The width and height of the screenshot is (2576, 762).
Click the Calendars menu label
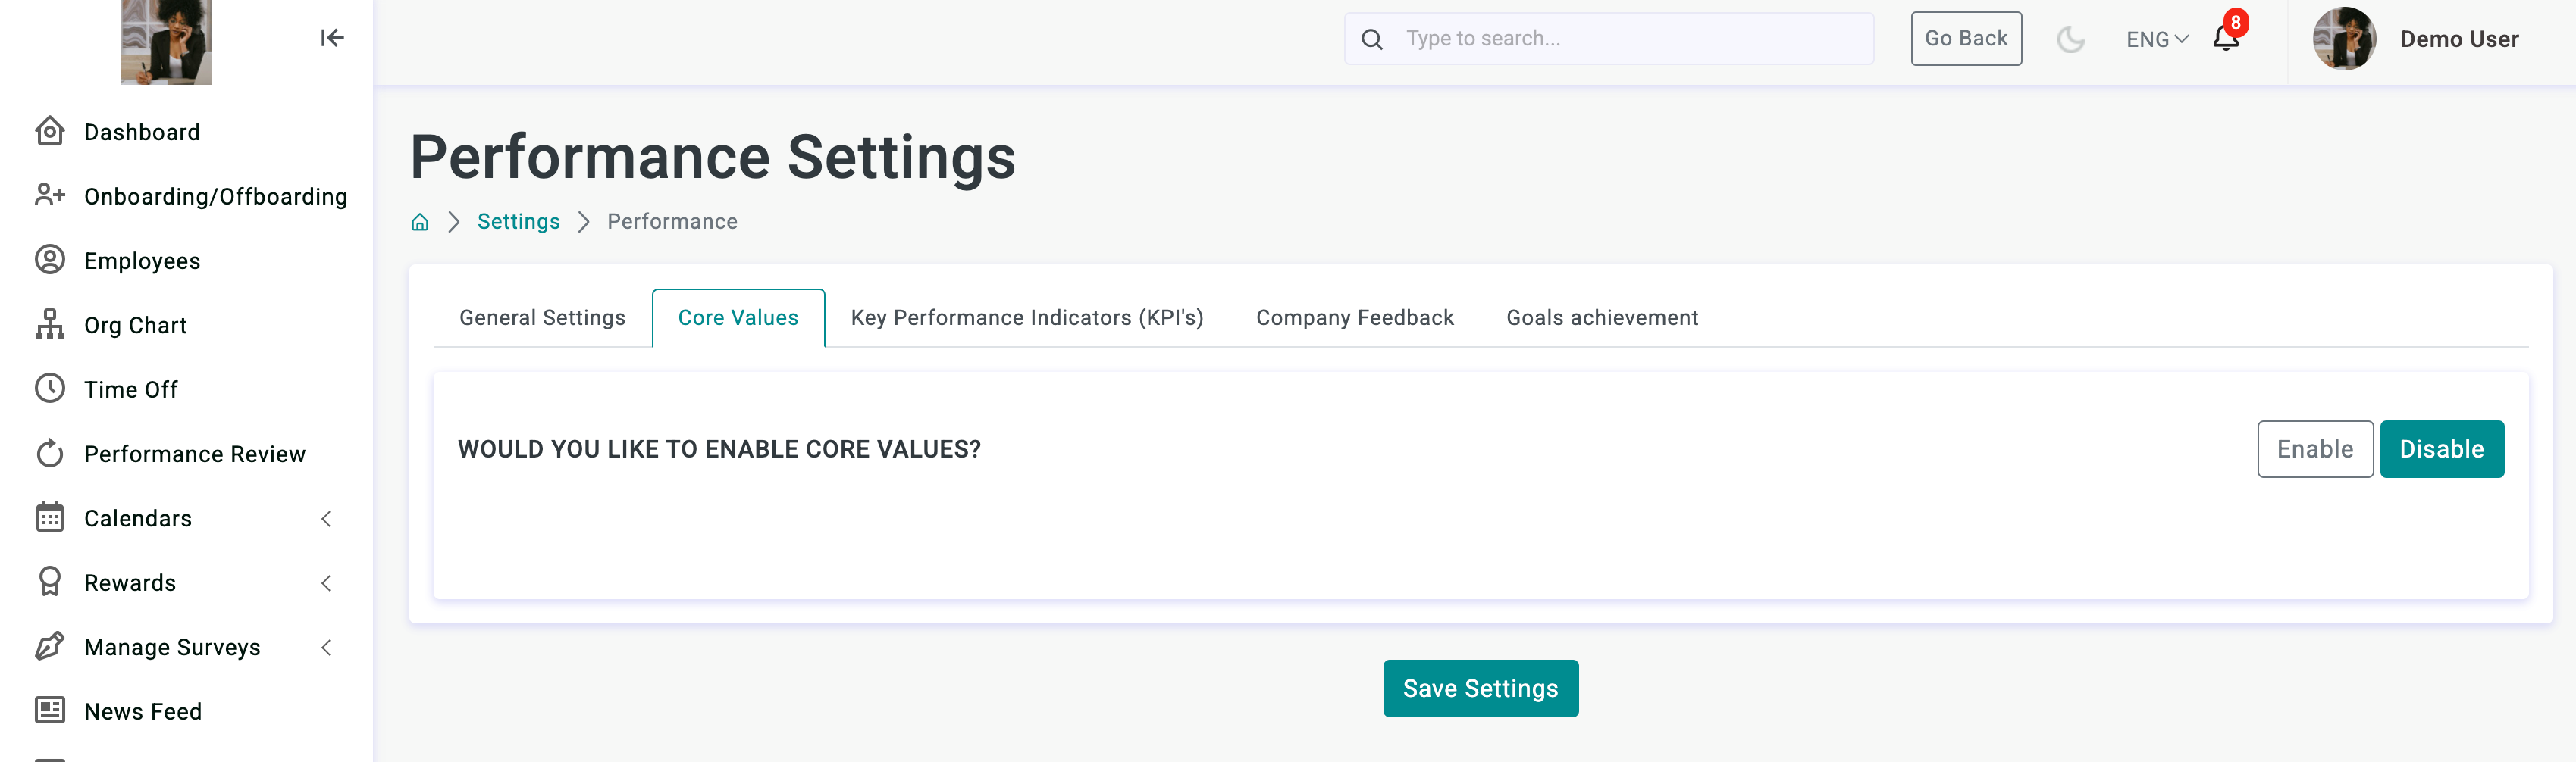(x=138, y=518)
